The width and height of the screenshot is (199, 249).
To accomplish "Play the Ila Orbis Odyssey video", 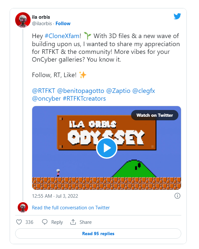I will (x=107, y=148).
